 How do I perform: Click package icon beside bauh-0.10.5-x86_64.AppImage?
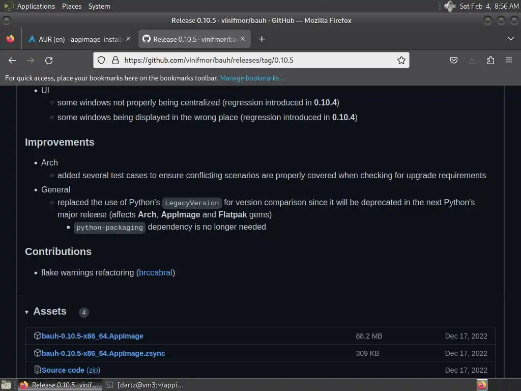tap(38, 336)
